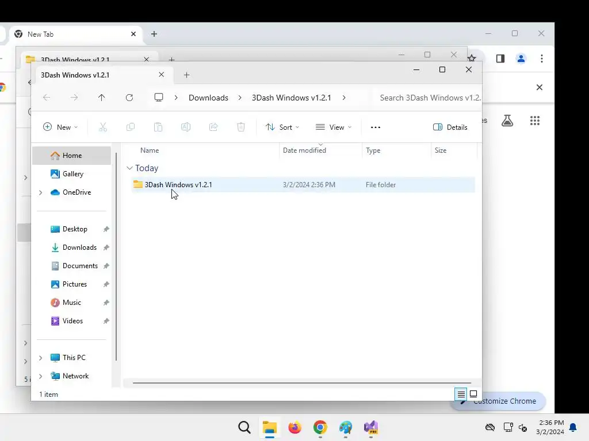
Task: Collapse the Today group
Action: click(x=129, y=168)
